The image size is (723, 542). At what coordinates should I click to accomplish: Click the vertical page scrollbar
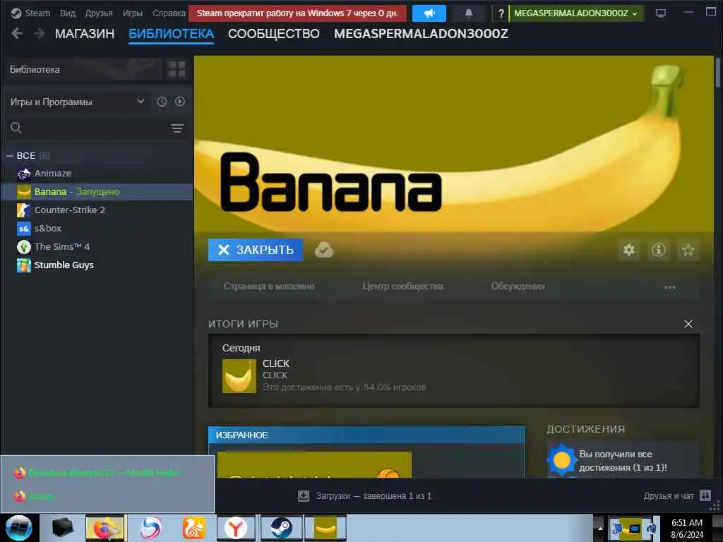718,73
